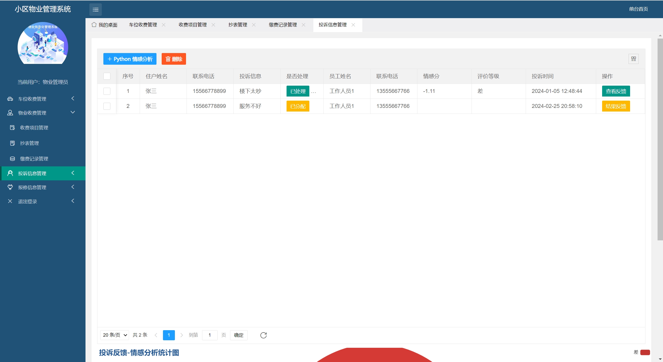The image size is (663, 362).
Task: Click the home icon in 我的桌面 tab
Action: point(94,25)
